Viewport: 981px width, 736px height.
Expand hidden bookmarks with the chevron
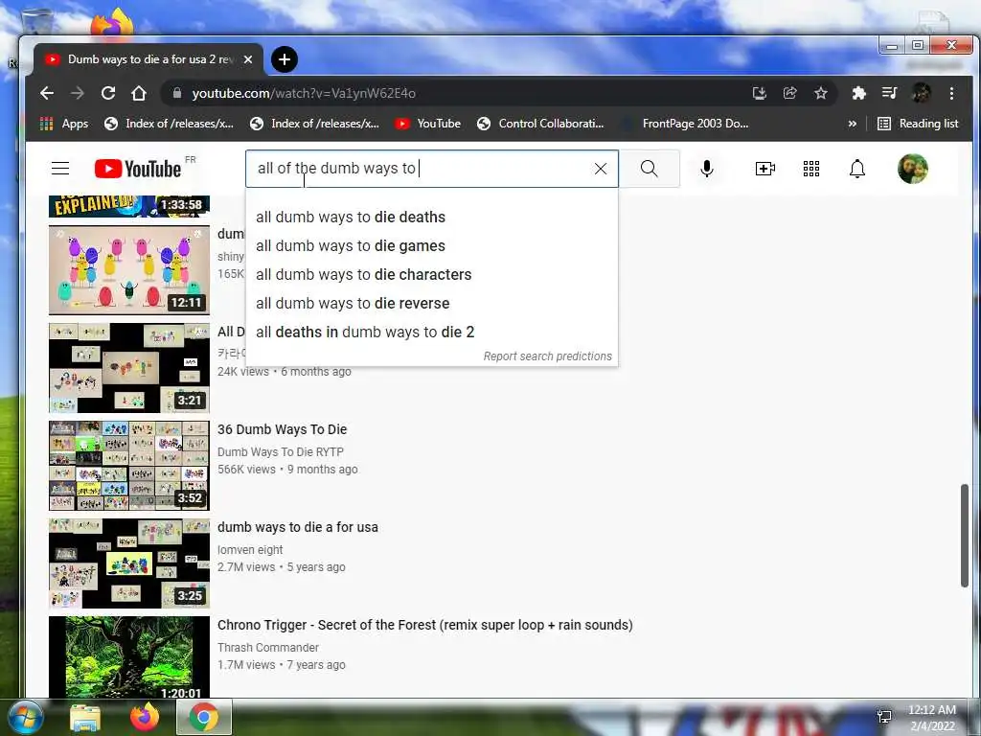(x=852, y=124)
